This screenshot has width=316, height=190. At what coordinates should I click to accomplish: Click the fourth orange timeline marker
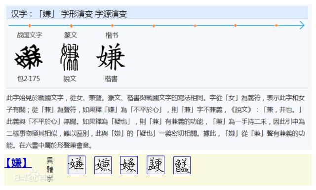154,26
